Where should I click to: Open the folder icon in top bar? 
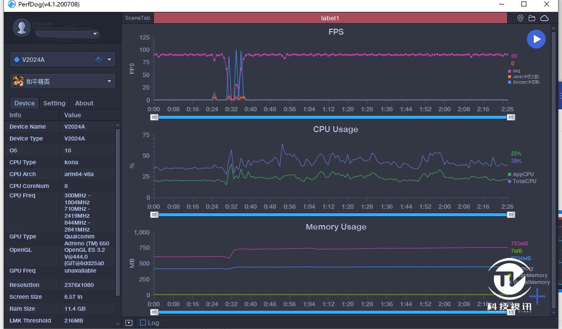[532, 18]
